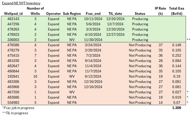Click TIL_date cell 12/7/2024
The width and height of the screenshot is (192, 116).
pos(115,24)
